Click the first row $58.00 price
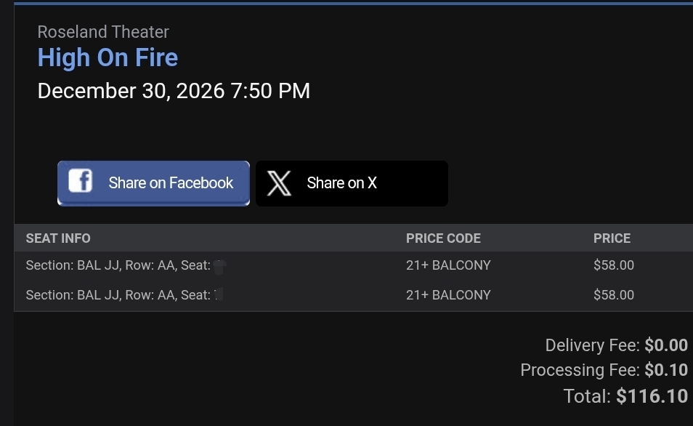Viewport: 693px width, 426px height. pyautogui.click(x=613, y=265)
